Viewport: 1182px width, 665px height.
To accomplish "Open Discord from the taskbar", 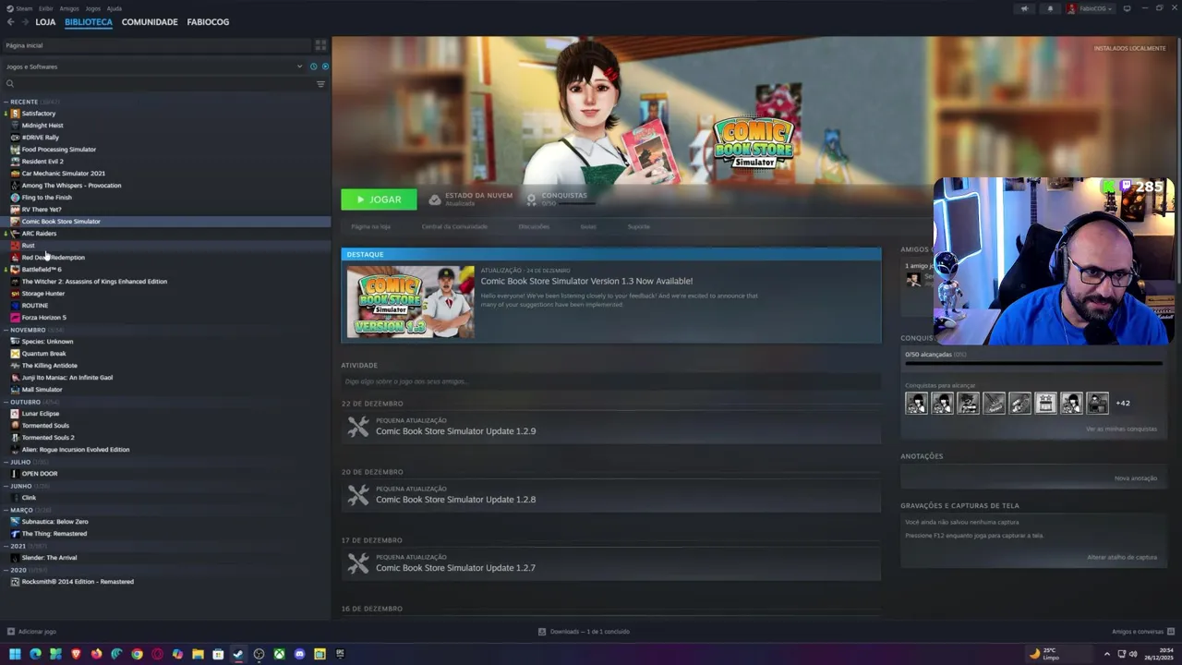I will 299,654.
